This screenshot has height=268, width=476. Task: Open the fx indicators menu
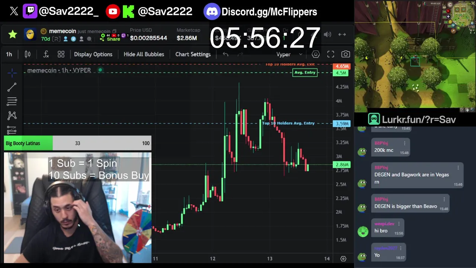pyautogui.click(x=46, y=54)
